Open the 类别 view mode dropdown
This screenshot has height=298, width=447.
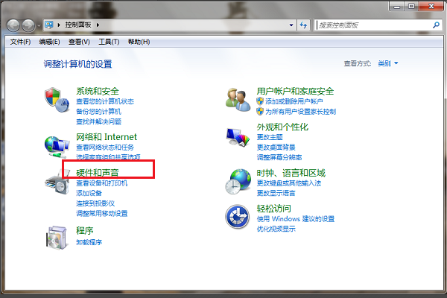[x=387, y=64]
